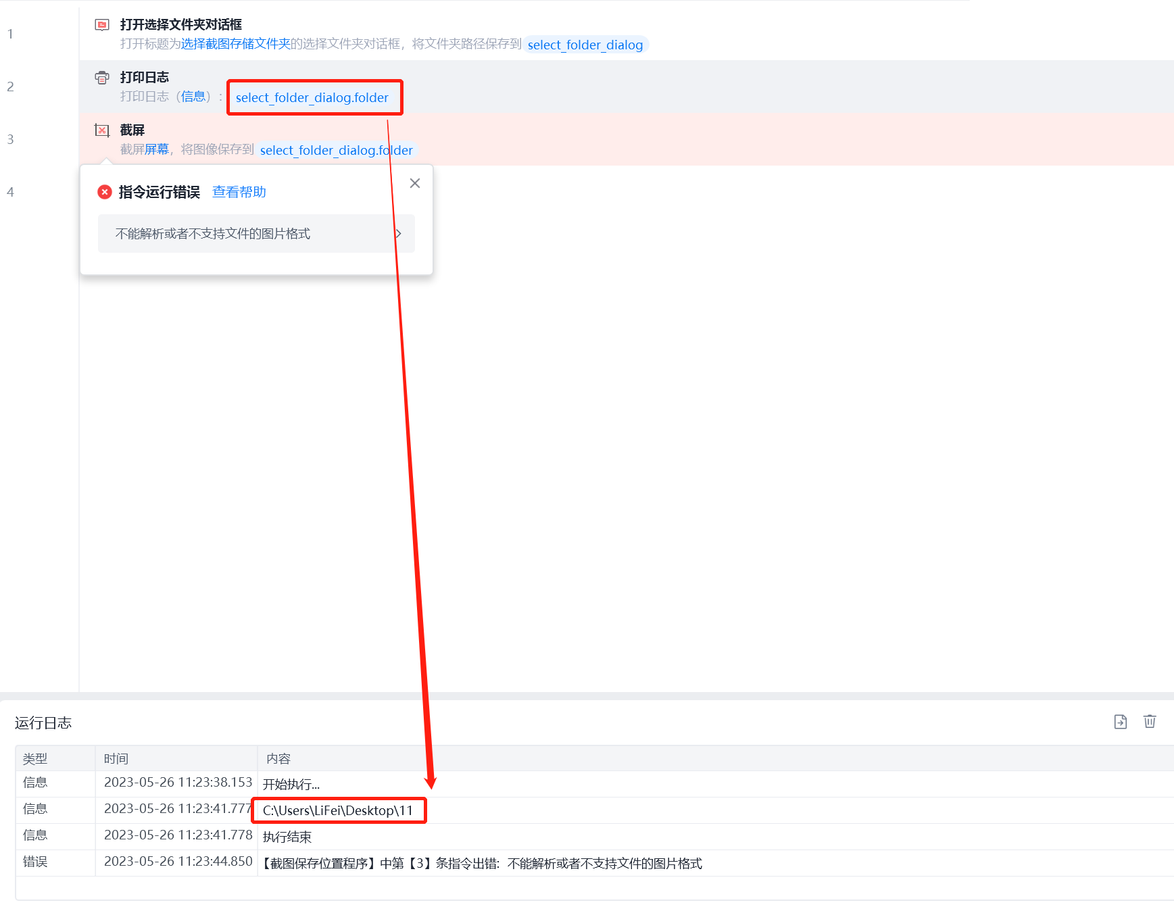Screen dimensions: 1174x909
Task: Click the 时间 column header in log
Action: pos(116,758)
